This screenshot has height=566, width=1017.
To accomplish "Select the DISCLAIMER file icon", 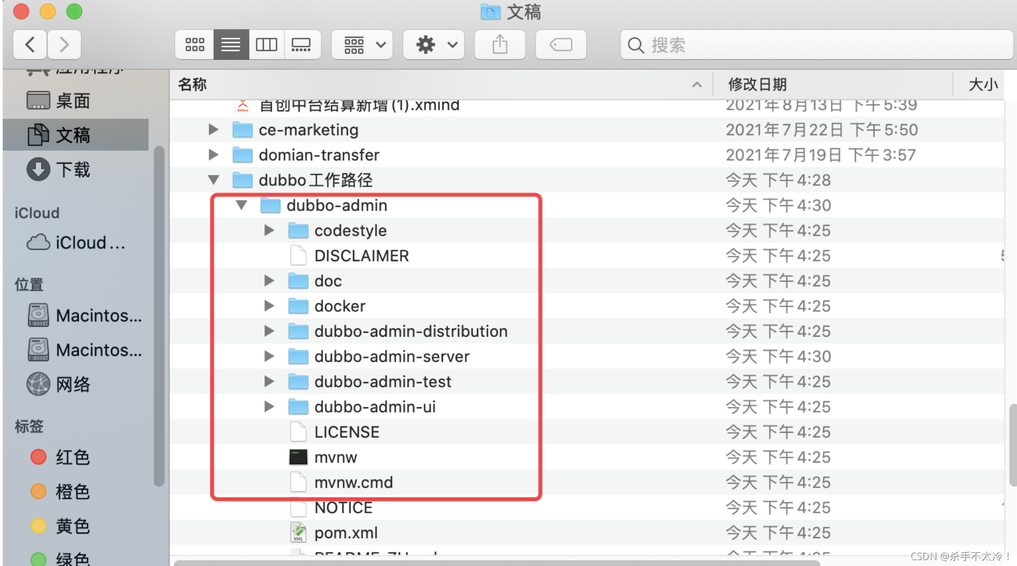I will click(298, 255).
